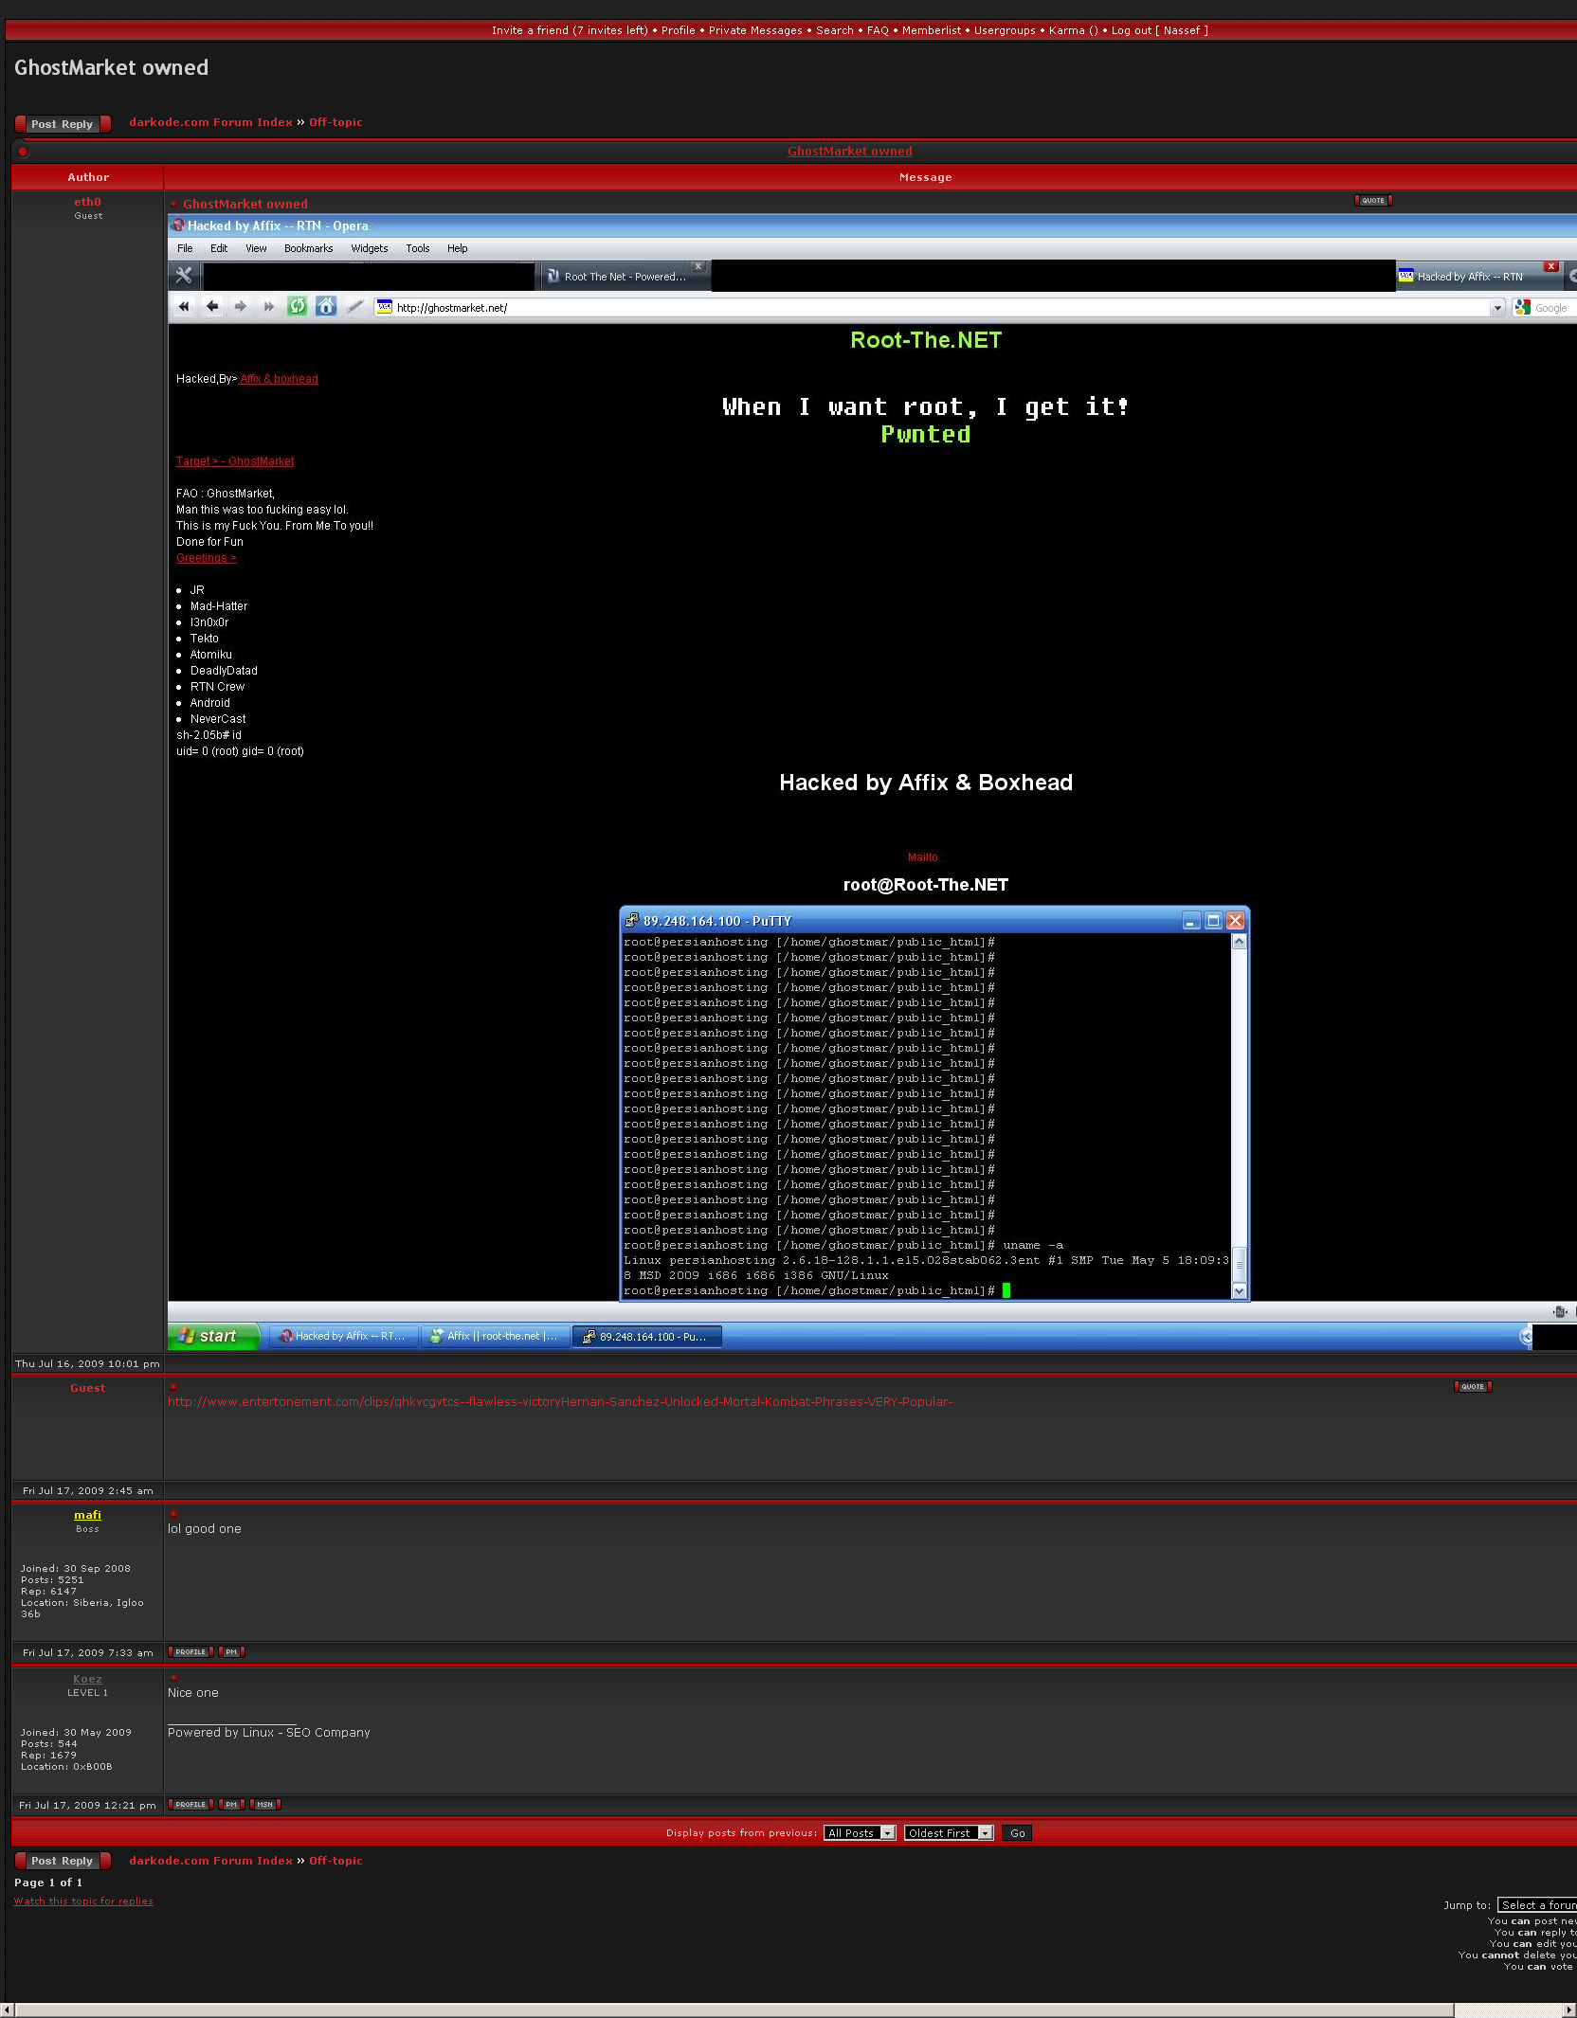Click Koez's MSN icon button
The width and height of the screenshot is (1577, 2018).
click(265, 1805)
